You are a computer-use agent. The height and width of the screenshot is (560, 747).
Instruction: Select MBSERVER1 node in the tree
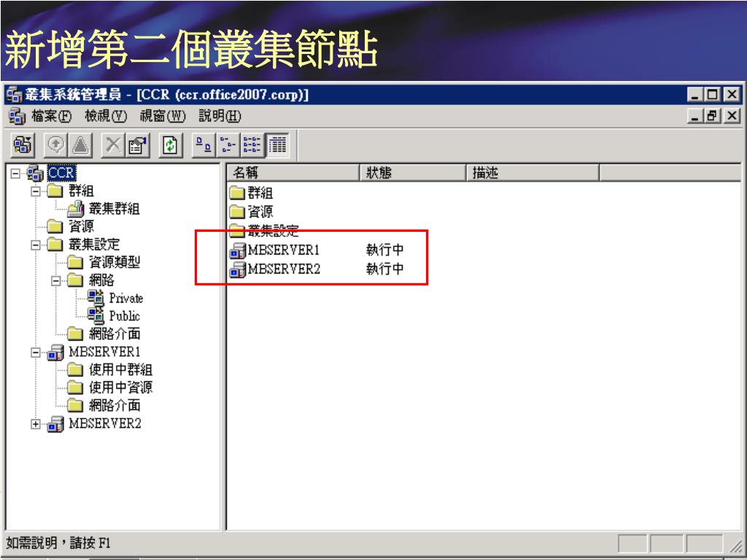point(104,352)
